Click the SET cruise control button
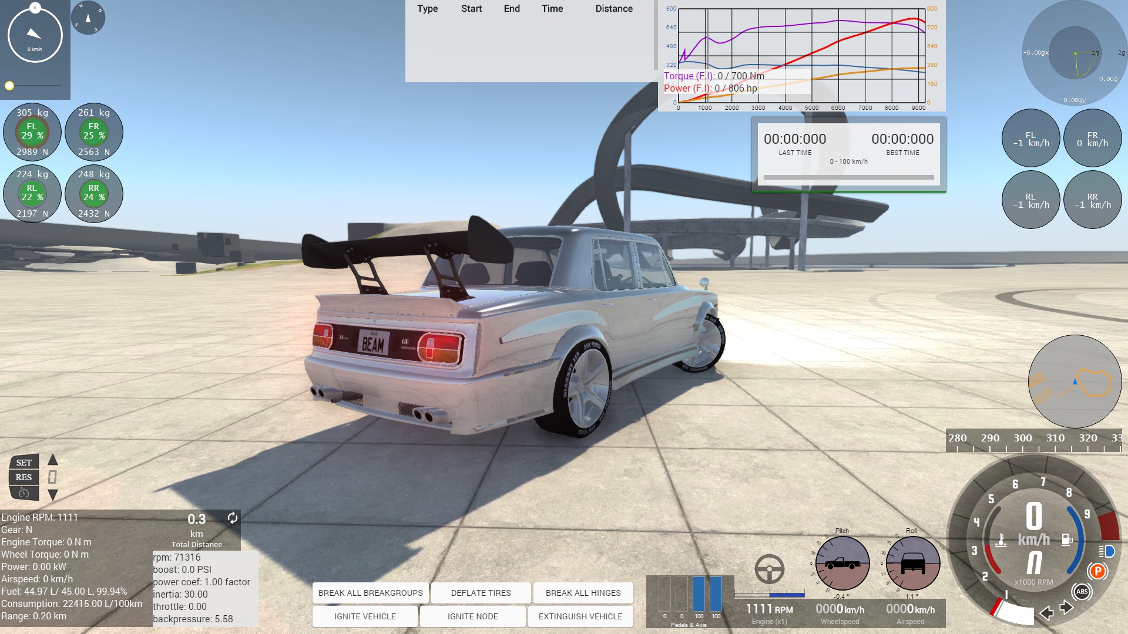The height and width of the screenshot is (634, 1128). pyautogui.click(x=23, y=463)
